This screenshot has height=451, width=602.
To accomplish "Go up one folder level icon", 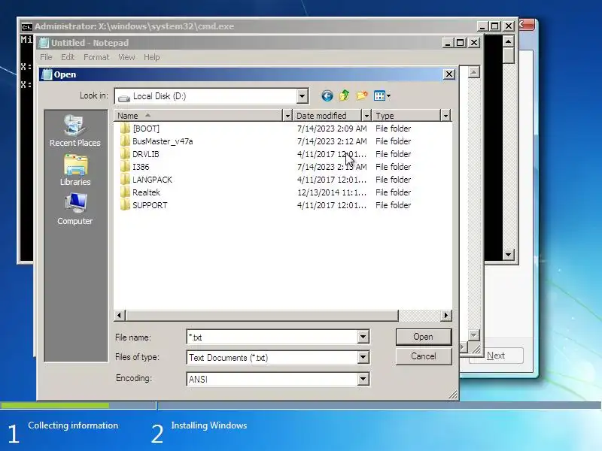I will click(345, 95).
